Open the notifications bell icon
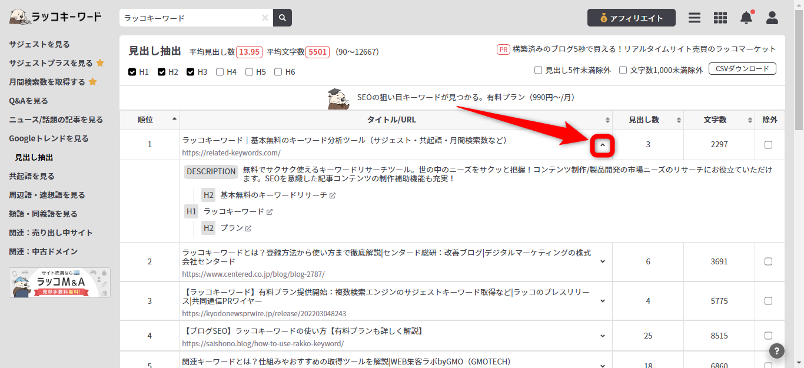 [x=746, y=18]
